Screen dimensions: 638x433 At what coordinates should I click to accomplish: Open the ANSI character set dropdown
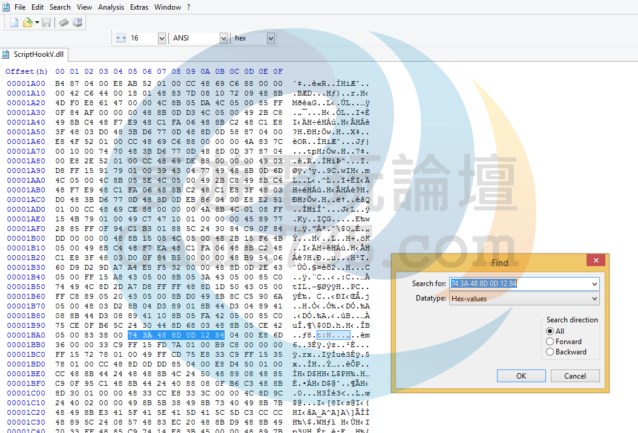(222, 38)
